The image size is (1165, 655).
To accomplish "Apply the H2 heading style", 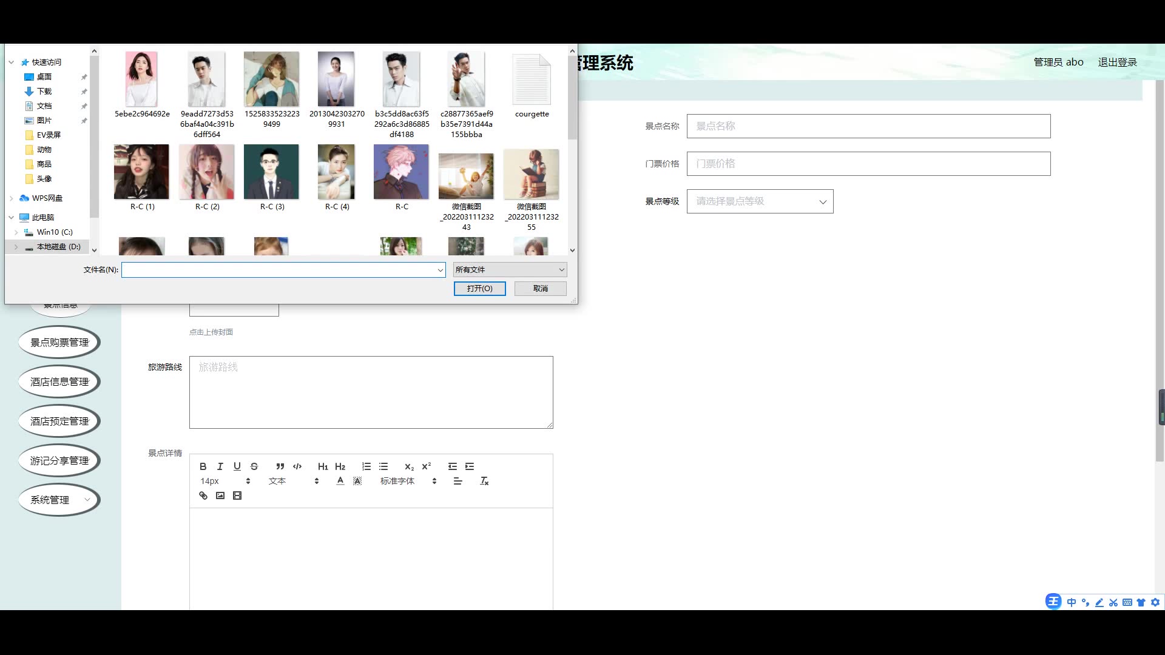I will [340, 466].
